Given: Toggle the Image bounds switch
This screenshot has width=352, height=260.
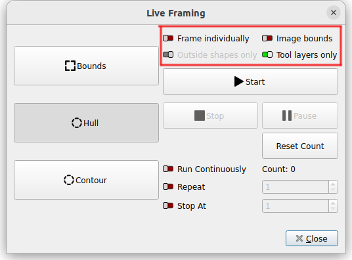Looking at the screenshot, I should pos(267,38).
